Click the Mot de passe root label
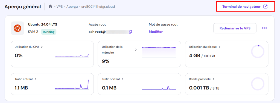The width and height of the screenshot is (280, 103). [x=163, y=24]
